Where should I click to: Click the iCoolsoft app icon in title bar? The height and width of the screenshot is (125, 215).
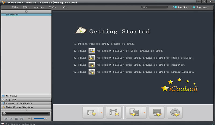[3, 2]
